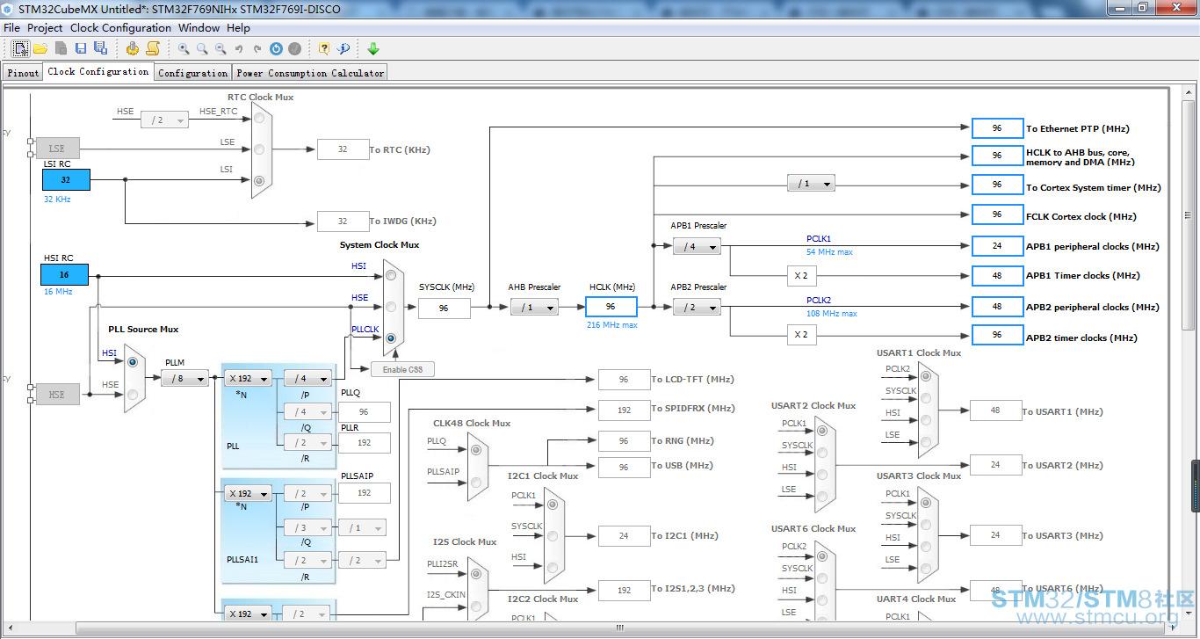Screen dimensions: 1200x639
Task: Click the '108 MHz max' PCLK2 label
Action: point(832,314)
